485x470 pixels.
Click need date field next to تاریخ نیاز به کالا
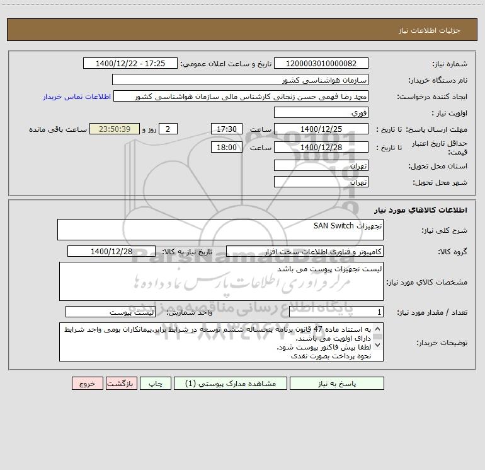(111, 251)
